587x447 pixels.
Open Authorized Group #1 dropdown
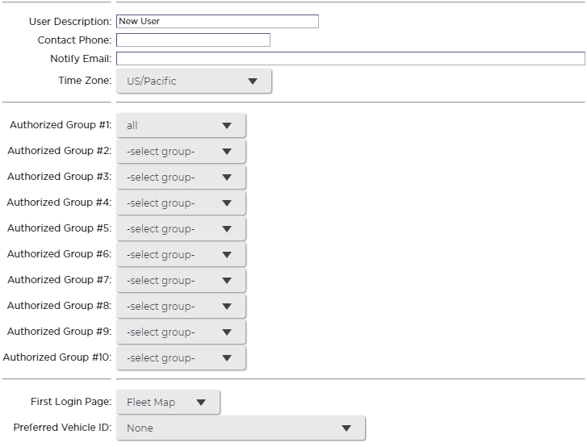[181, 125]
